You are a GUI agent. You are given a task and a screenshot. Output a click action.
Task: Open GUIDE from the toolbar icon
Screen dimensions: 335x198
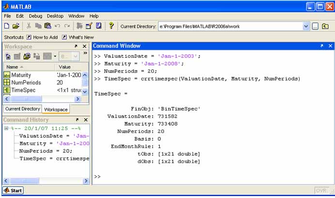click(x=89, y=26)
